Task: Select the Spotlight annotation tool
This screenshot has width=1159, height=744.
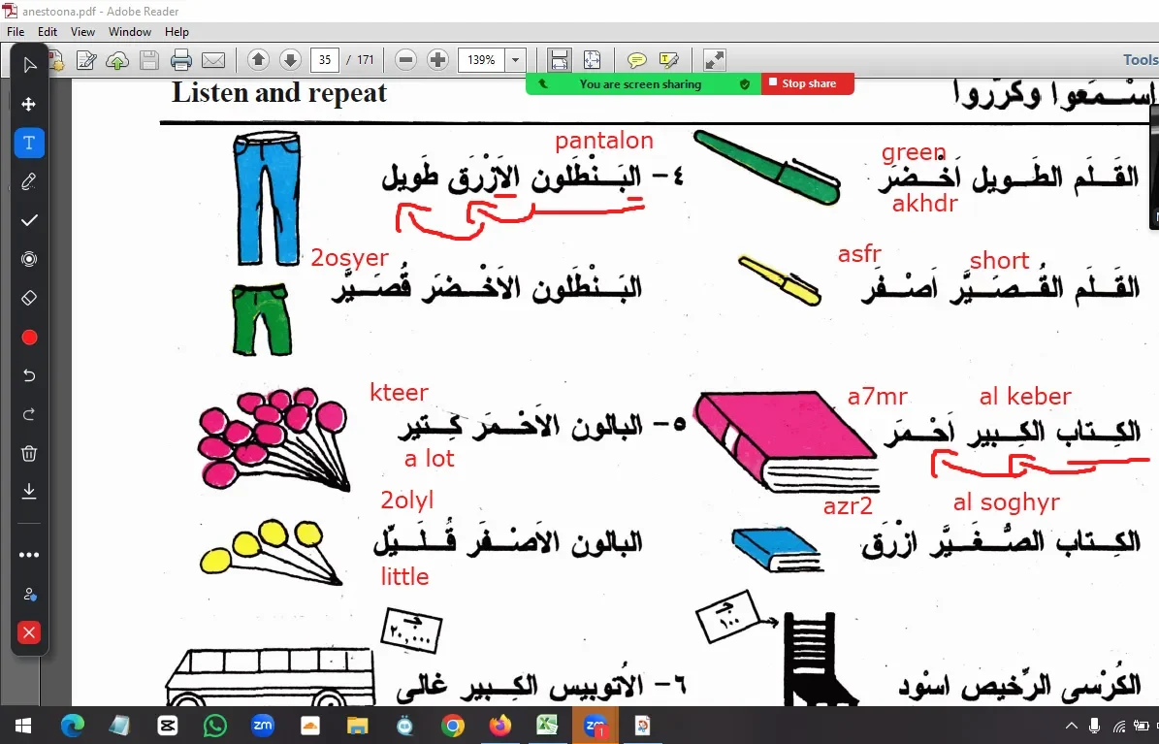Action: click(29, 259)
